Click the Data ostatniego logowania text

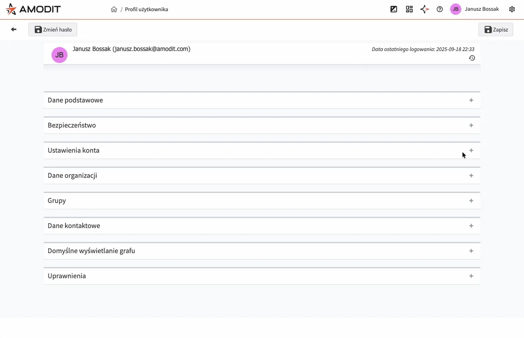[423, 49]
